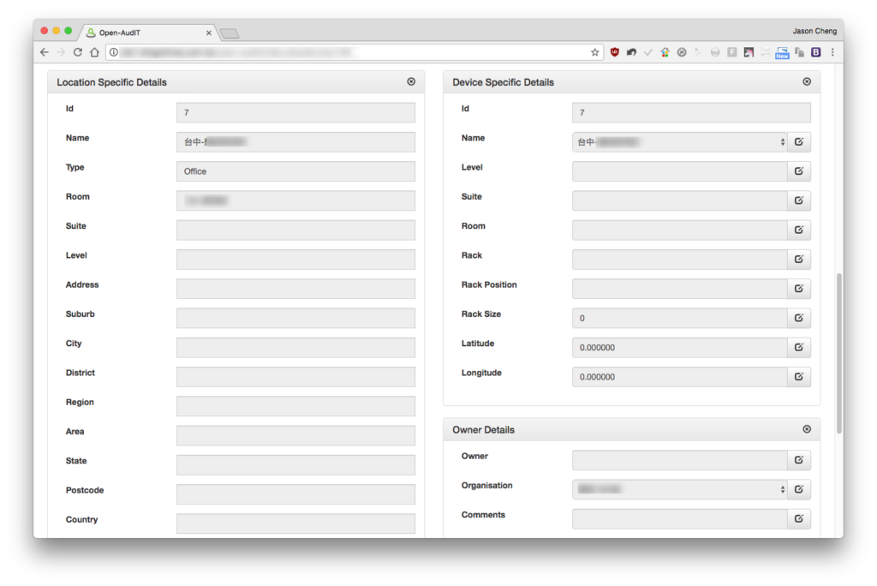Click edit icon for Latitude field
This screenshot has height=586, width=877.
[x=799, y=348]
